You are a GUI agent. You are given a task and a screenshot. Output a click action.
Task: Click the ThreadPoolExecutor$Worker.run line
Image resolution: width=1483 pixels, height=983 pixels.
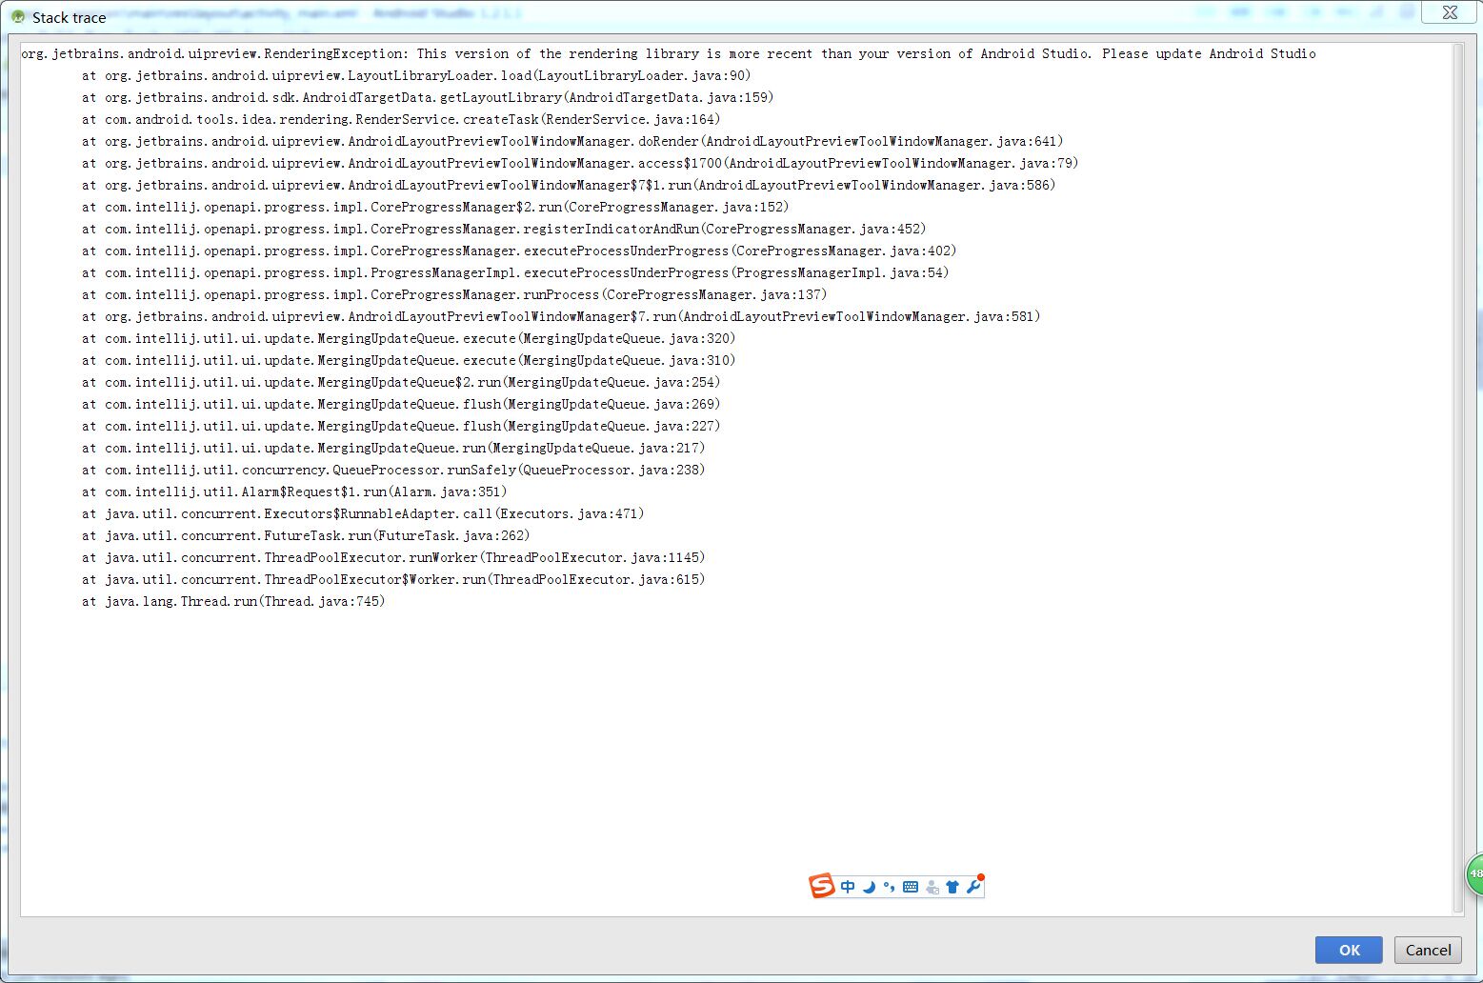[393, 579]
